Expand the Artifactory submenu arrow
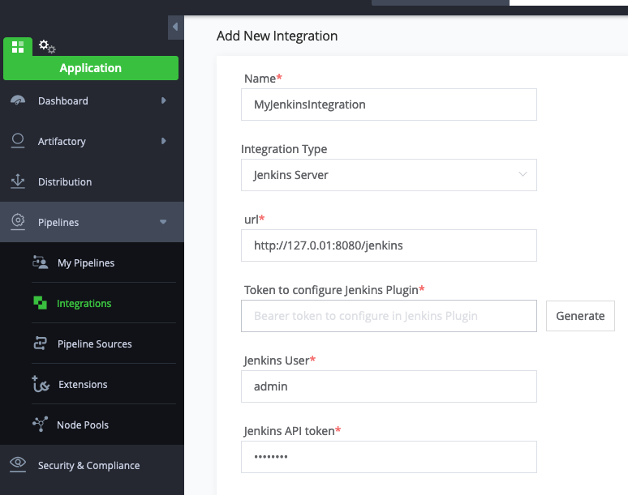The image size is (628, 495). (x=163, y=141)
